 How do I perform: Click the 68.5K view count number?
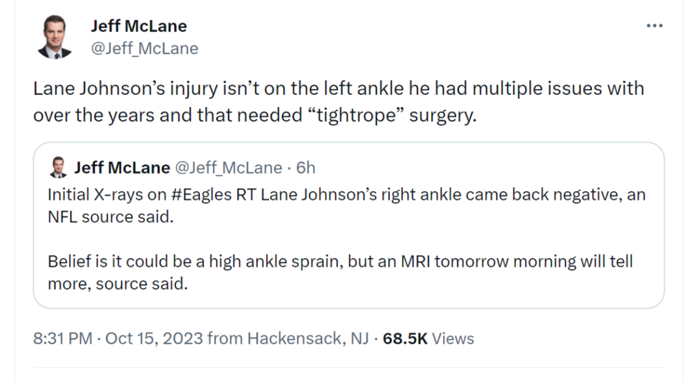pyautogui.click(x=405, y=339)
